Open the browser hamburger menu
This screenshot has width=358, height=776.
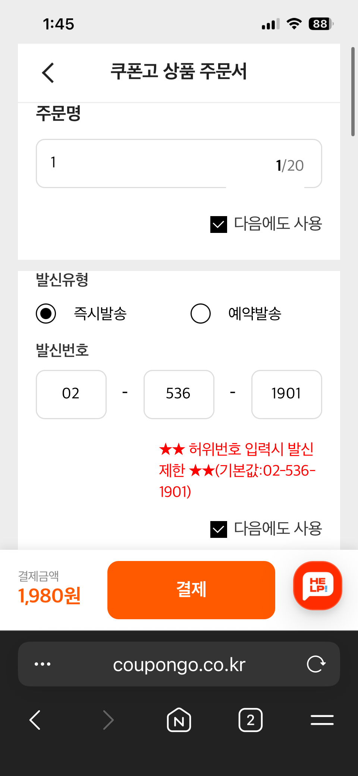(322, 720)
